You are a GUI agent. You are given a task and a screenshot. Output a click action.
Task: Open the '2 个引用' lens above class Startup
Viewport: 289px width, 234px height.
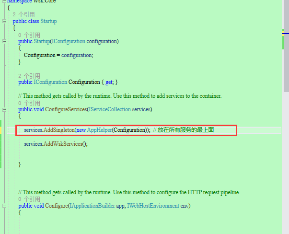(x=23, y=14)
